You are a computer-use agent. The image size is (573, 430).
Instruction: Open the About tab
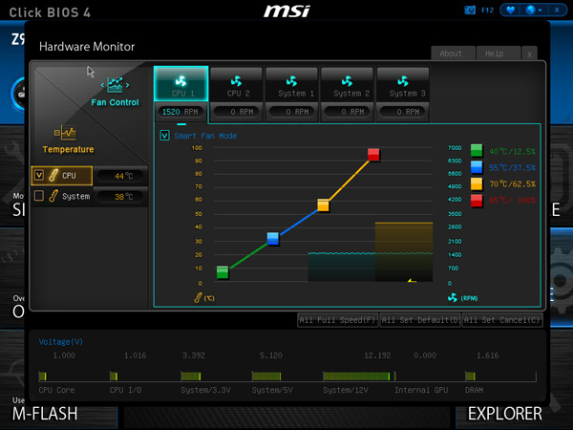(453, 54)
